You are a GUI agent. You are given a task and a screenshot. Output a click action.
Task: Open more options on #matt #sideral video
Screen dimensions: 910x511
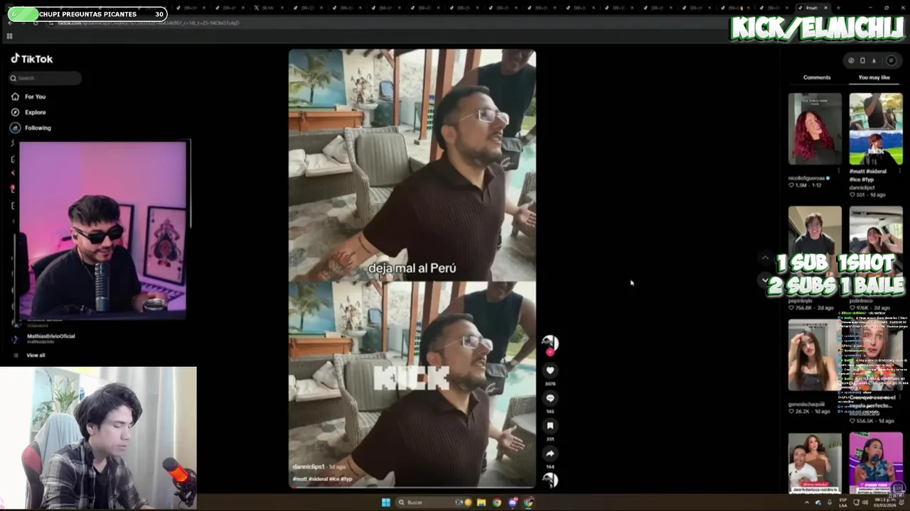[900, 171]
